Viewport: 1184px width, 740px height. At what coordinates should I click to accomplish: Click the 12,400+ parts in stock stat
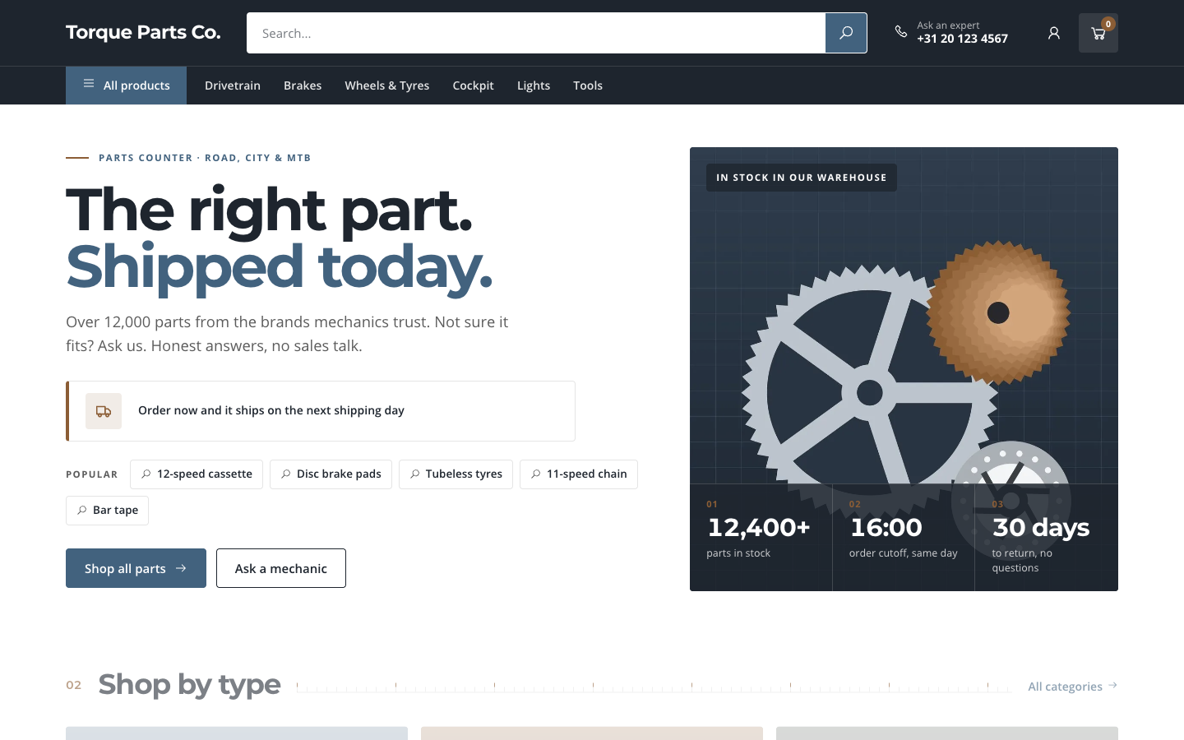coord(761,538)
